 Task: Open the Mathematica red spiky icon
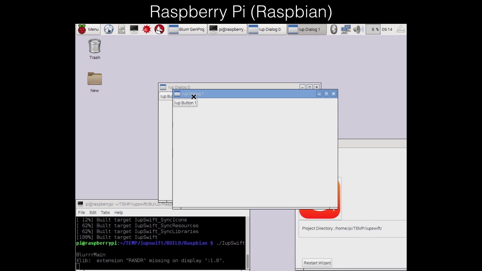pos(147,29)
